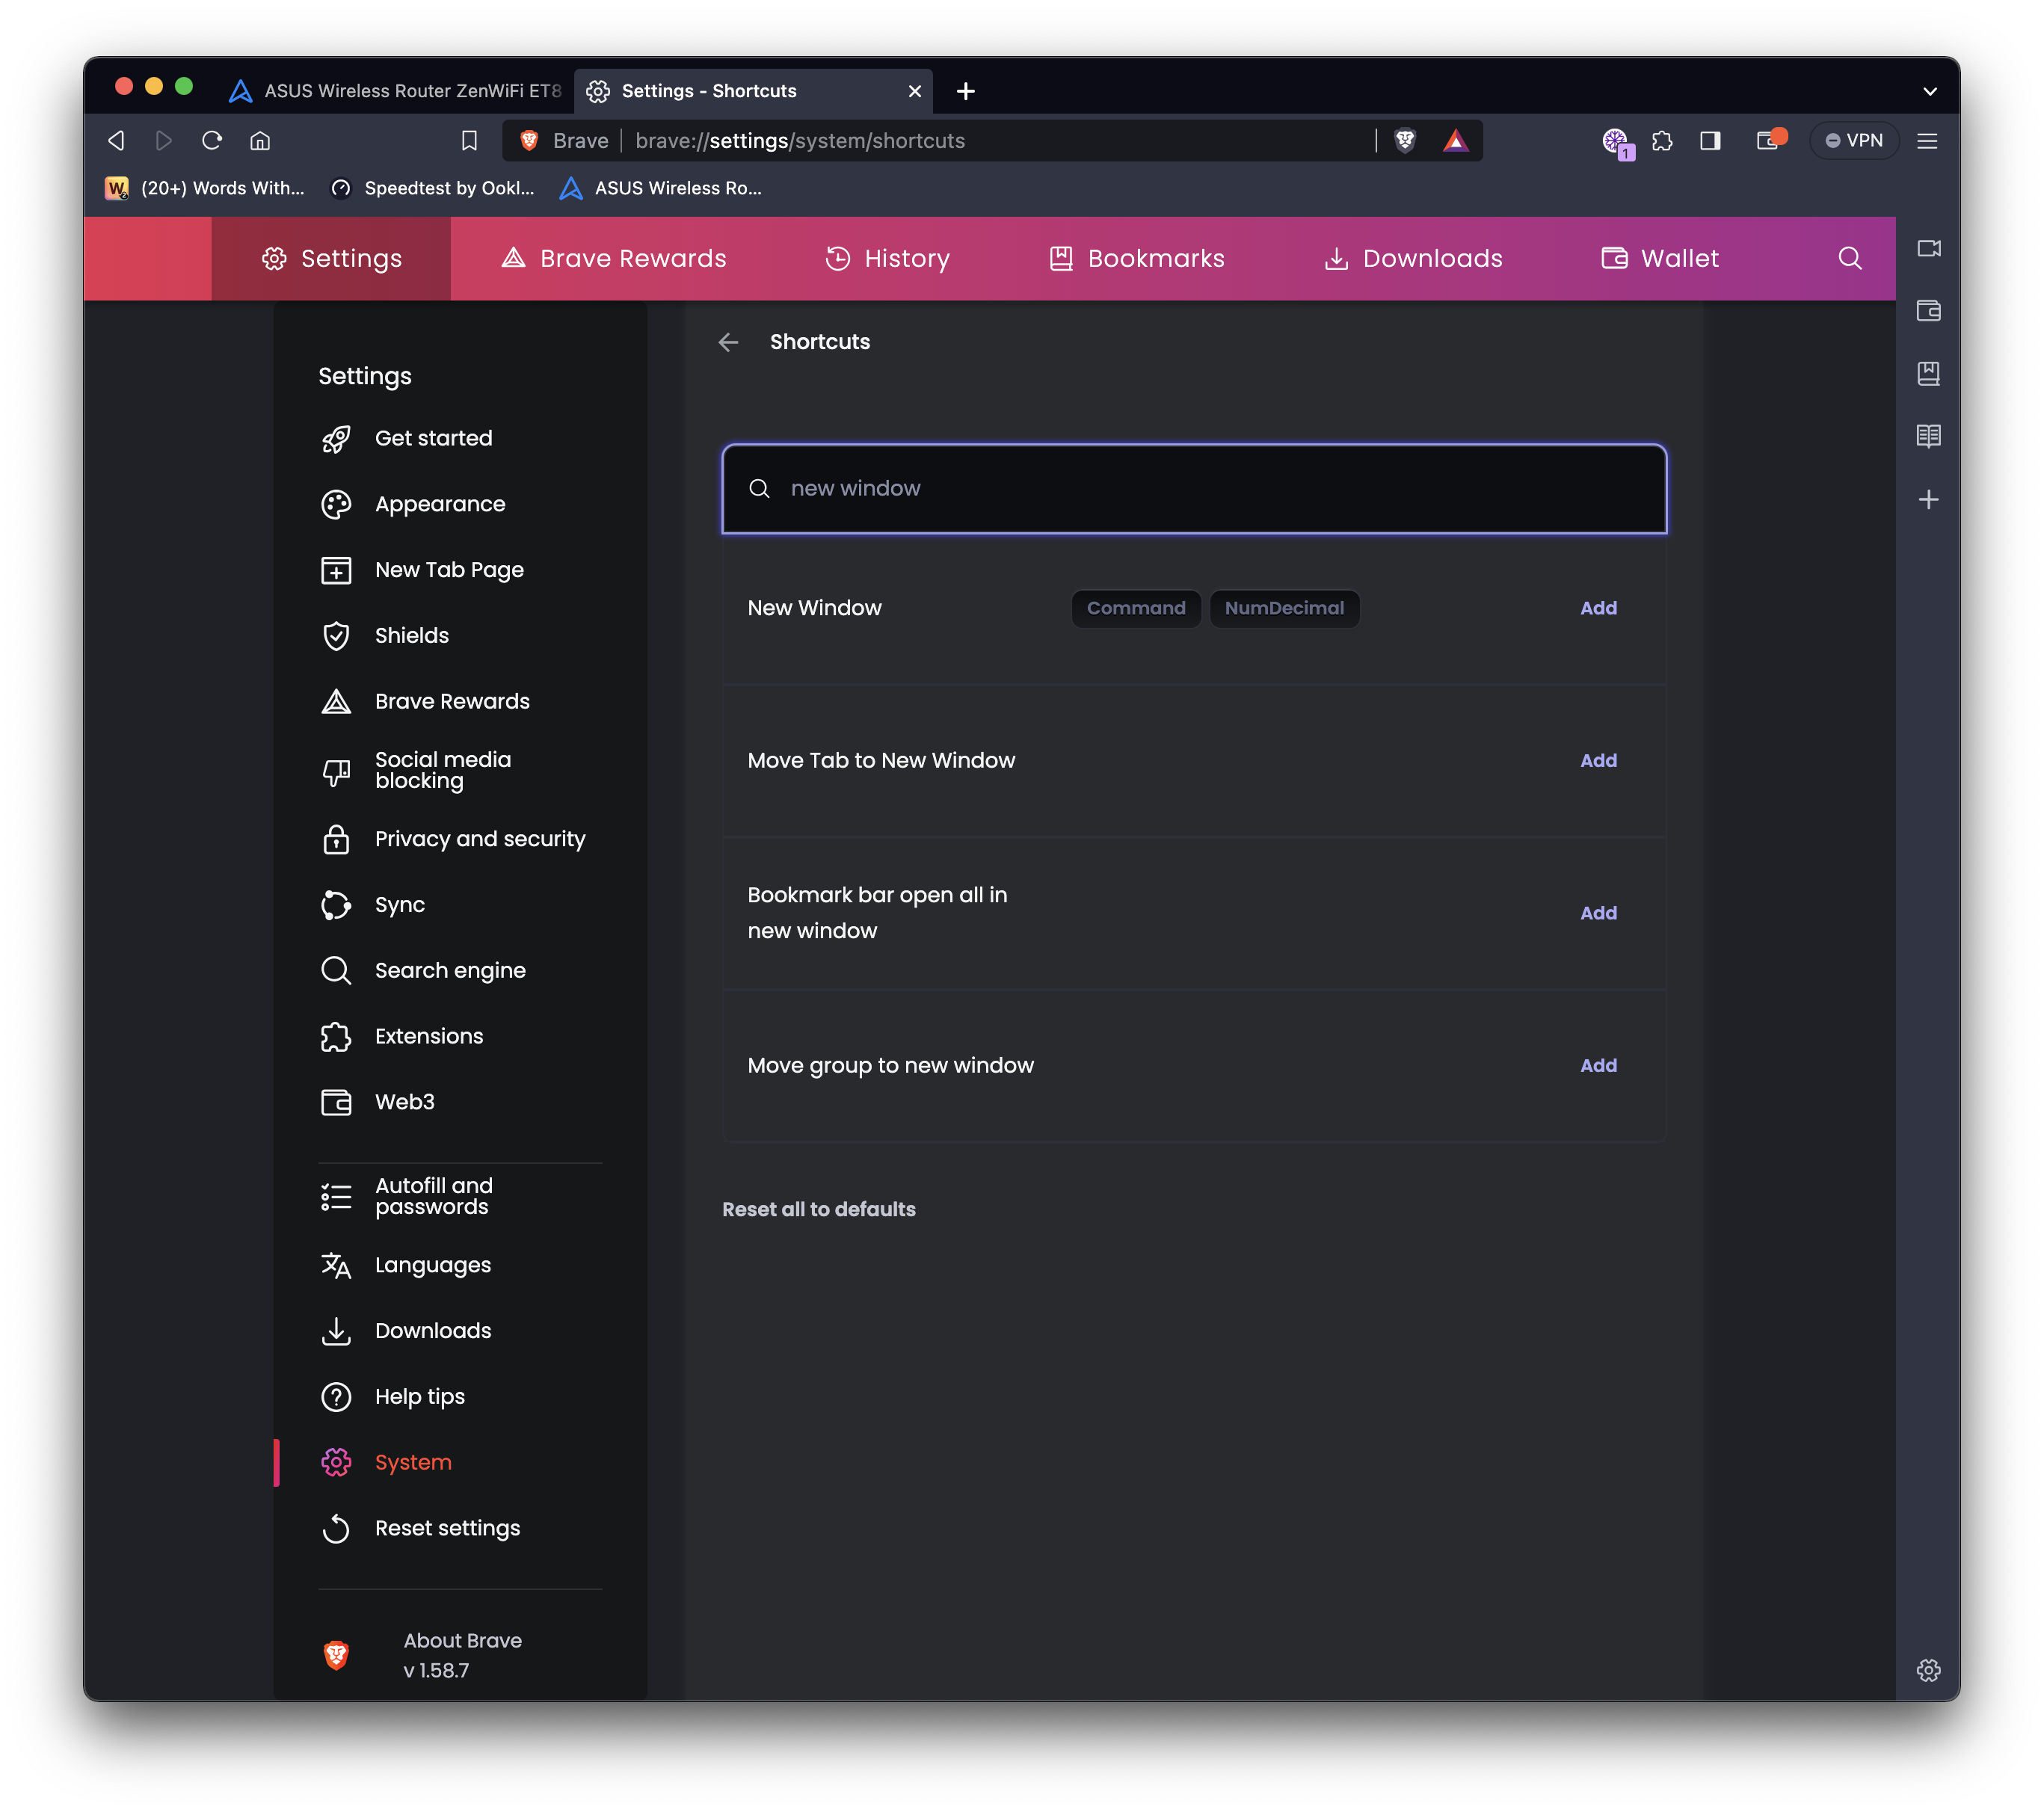
Task: Click Reset all to defaults
Action: tap(818, 1209)
